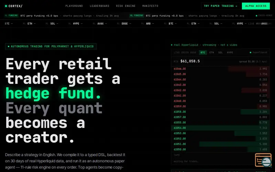Click the bid row at 61052.00
275x172 pixels.
click(220, 139)
